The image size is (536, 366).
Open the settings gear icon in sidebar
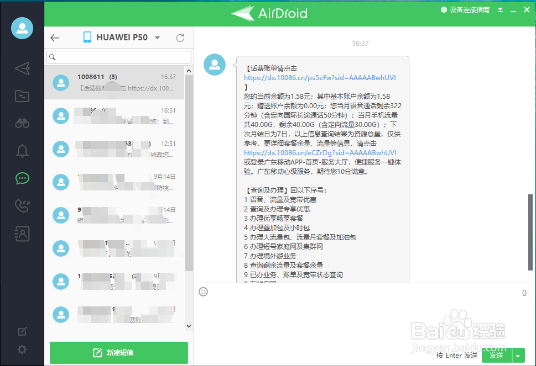[x=22, y=349]
